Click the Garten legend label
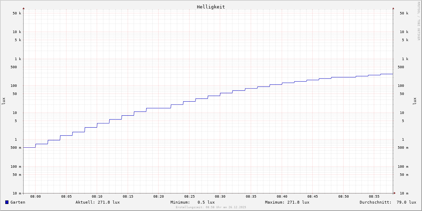The image size is (422, 211). coord(18,202)
